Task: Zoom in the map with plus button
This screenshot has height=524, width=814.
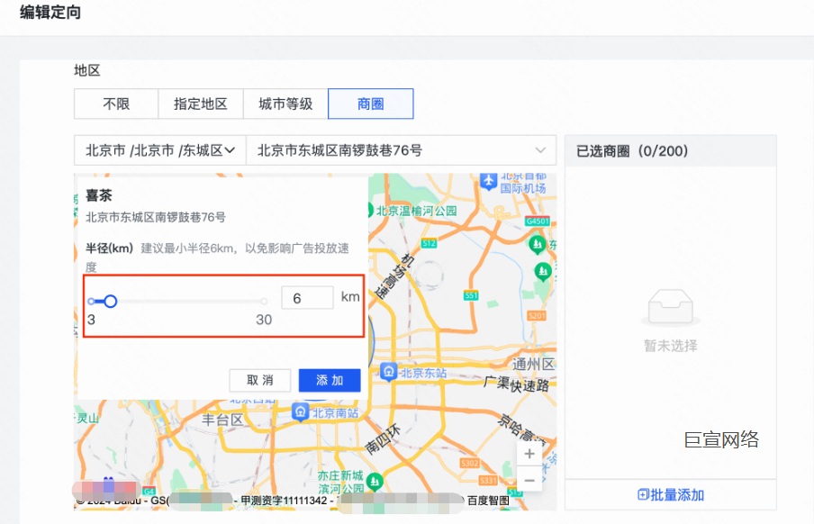Action: tap(529, 454)
